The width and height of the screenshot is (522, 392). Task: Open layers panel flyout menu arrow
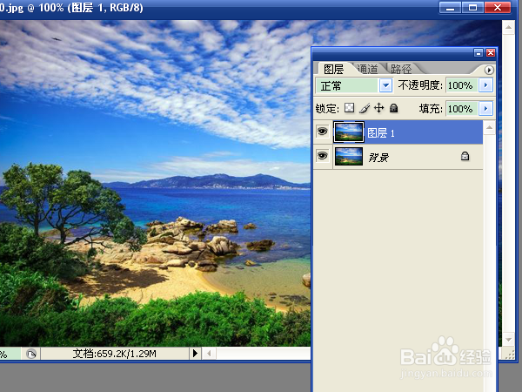(x=489, y=70)
